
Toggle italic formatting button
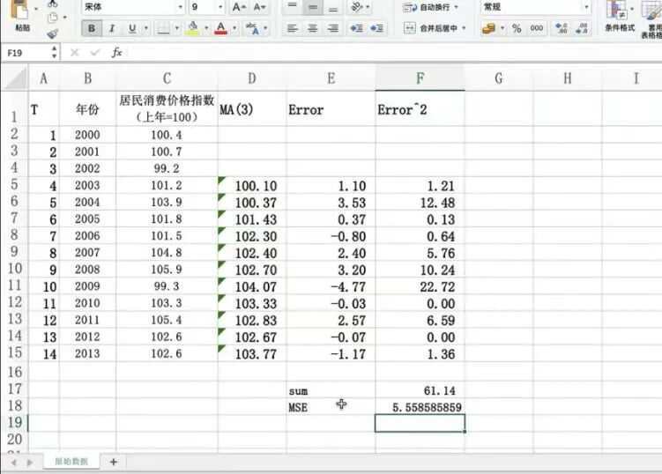tap(112, 28)
